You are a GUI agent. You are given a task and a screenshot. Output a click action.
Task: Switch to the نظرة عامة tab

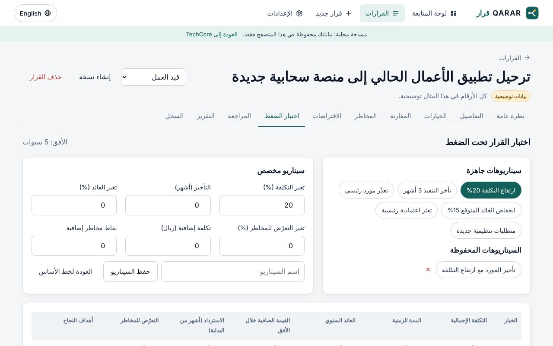coord(510,116)
